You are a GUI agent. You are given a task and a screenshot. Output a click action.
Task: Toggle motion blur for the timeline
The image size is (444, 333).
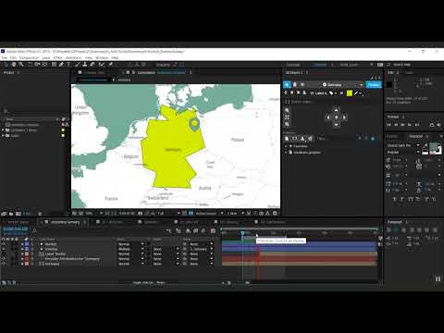[203, 230]
